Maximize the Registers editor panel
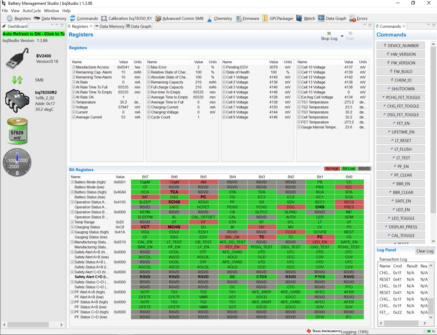 370,25
